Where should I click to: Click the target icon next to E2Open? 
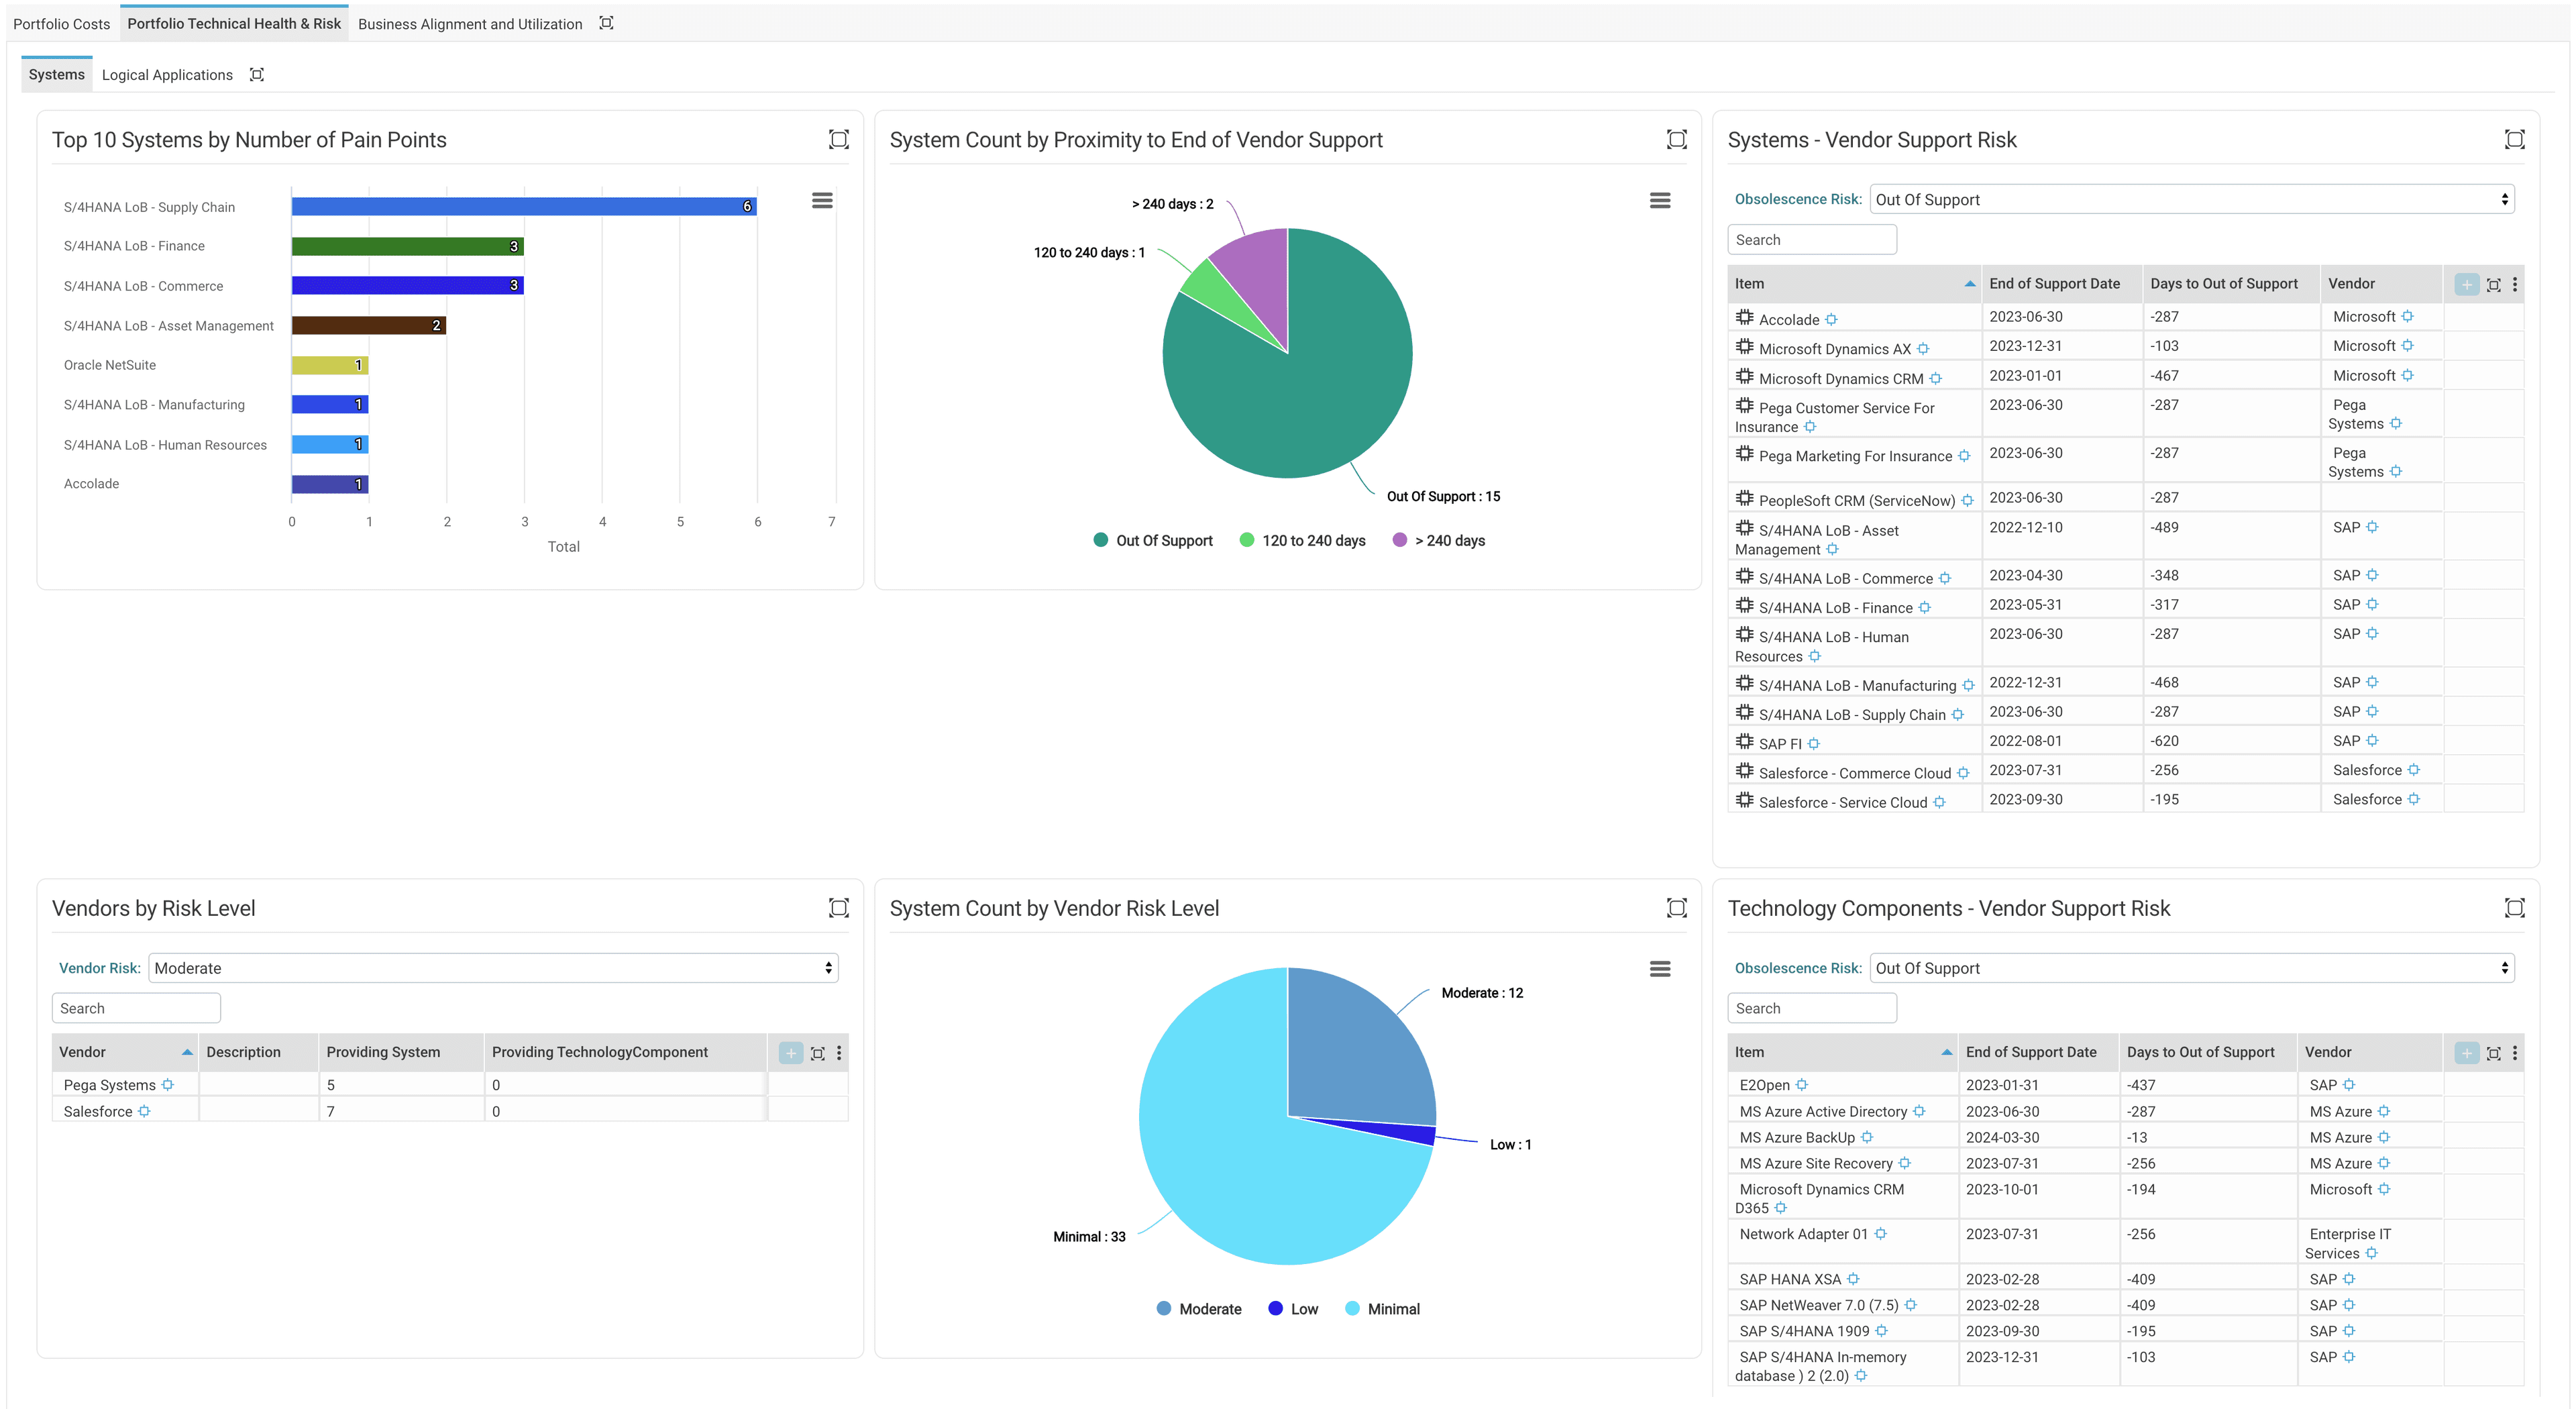pos(1802,1085)
